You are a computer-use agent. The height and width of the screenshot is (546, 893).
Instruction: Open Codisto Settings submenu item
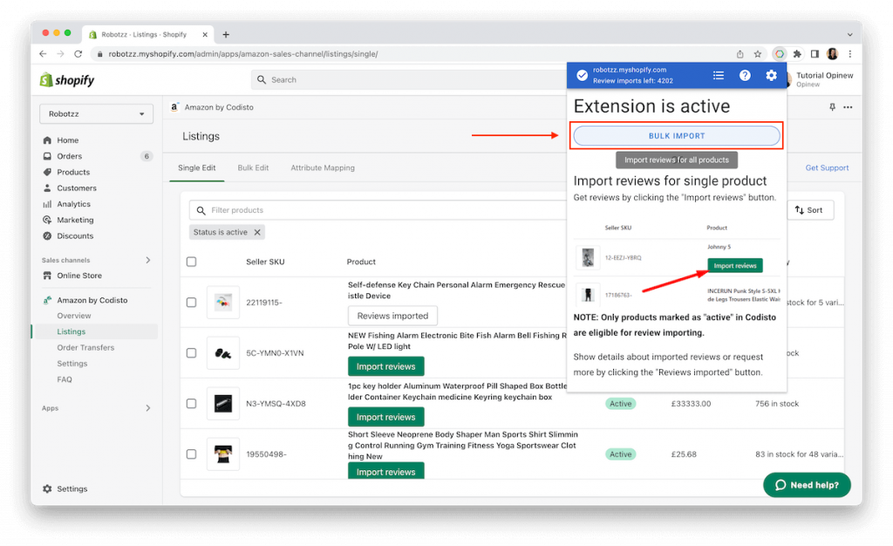point(72,363)
